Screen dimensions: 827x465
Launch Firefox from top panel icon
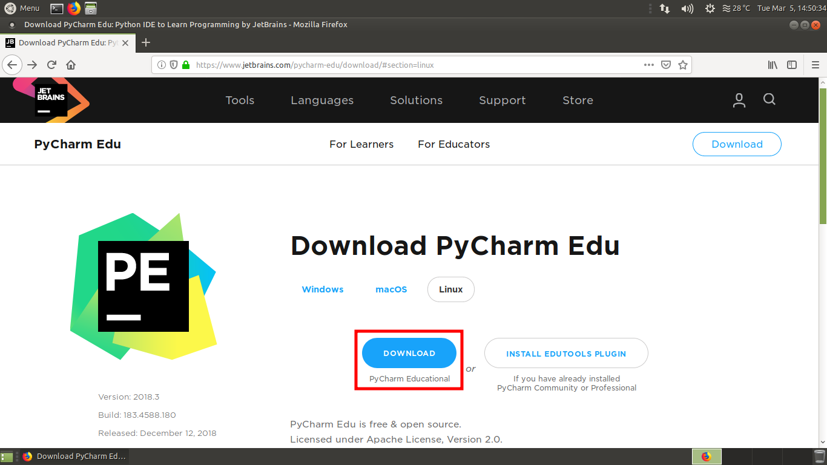[x=74, y=8]
